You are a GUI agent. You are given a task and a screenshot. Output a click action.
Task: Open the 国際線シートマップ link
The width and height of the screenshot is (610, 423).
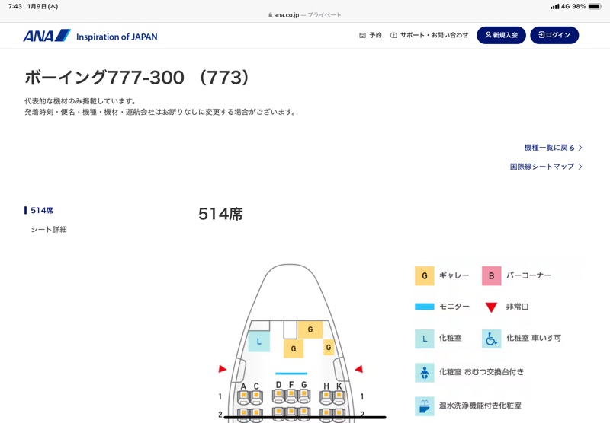point(546,167)
